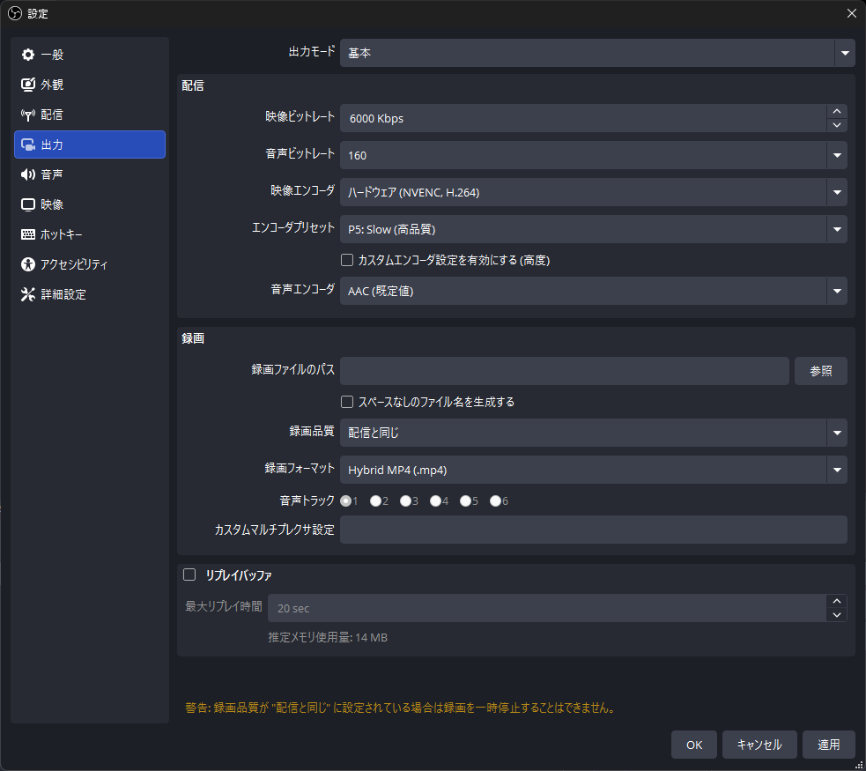This screenshot has height=771, width=866.
Task: Go to the 配信 settings page
Action: [90, 115]
